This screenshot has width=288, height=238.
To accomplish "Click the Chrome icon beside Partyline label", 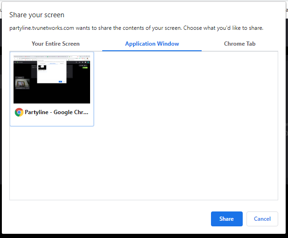I will (19, 112).
